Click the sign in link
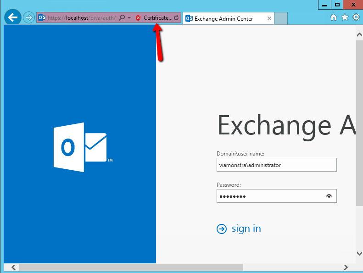 246,228
